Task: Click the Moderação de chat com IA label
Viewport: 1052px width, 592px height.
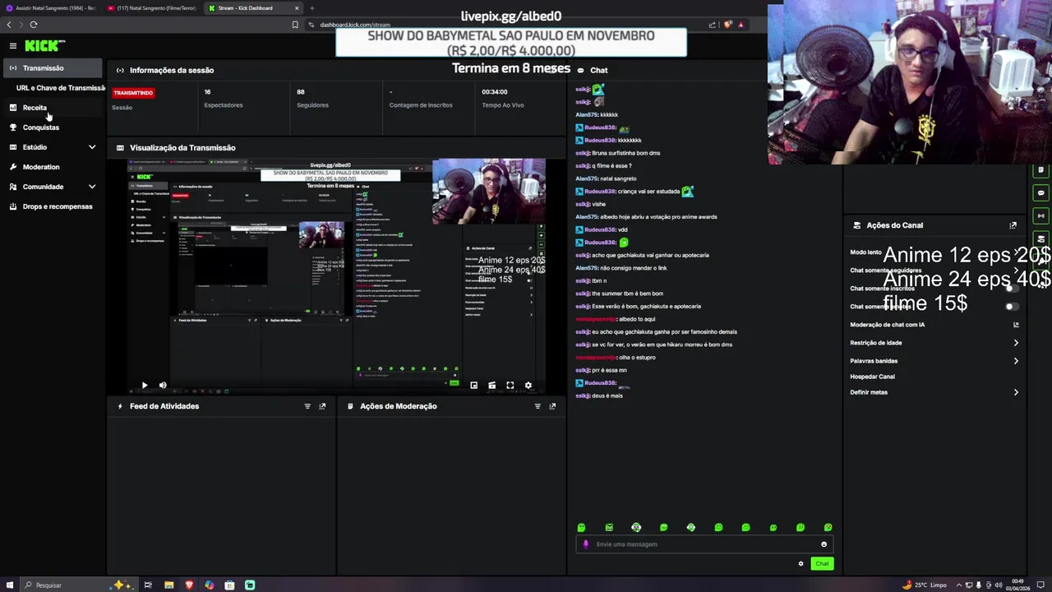Action: [x=887, y=325]
